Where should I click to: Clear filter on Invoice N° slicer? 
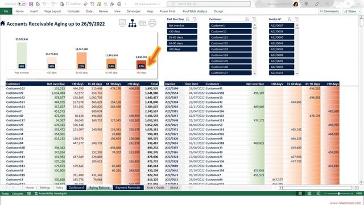pos(297,19)
